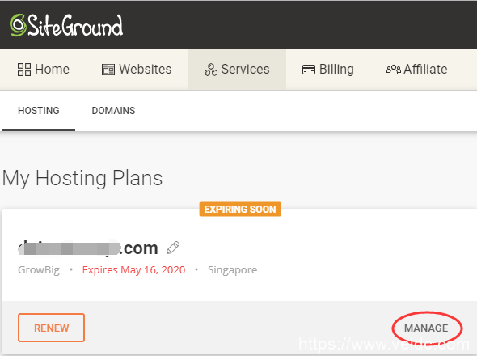Click the Affiliate people icon

click(394, 70)
